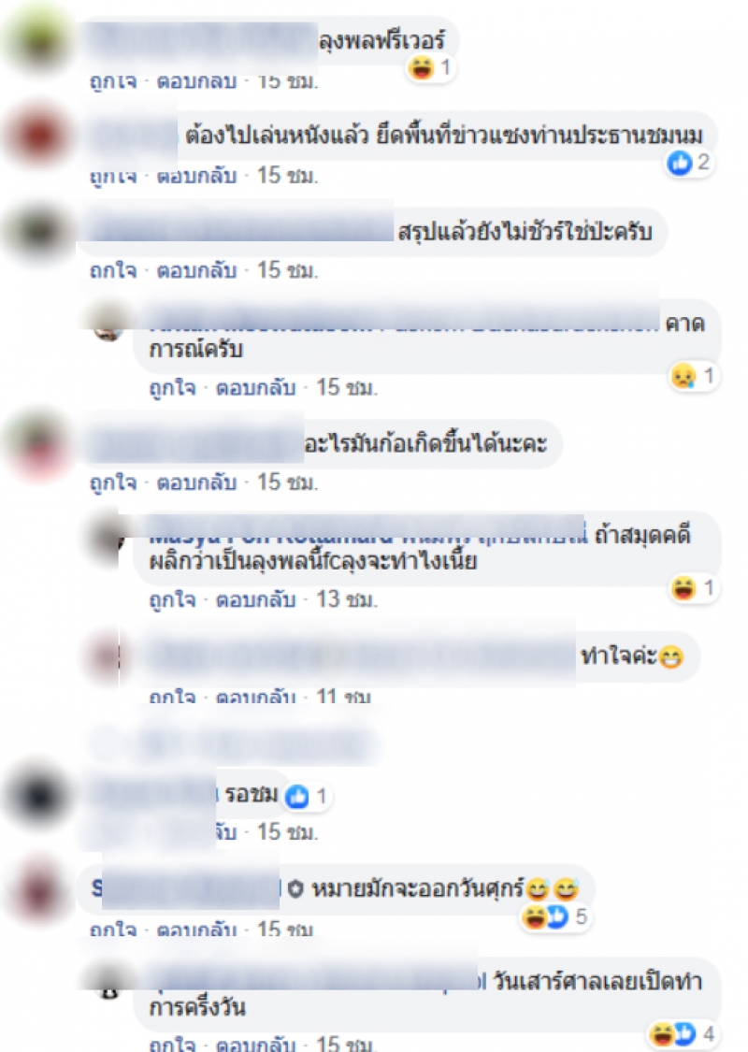The width and height of the screenshot is (748, 1052).
Task: Click ตอบกลับ under the สรุปแล้วยังไม่ชัวร์ comment
Action: (x=196, y=270)
